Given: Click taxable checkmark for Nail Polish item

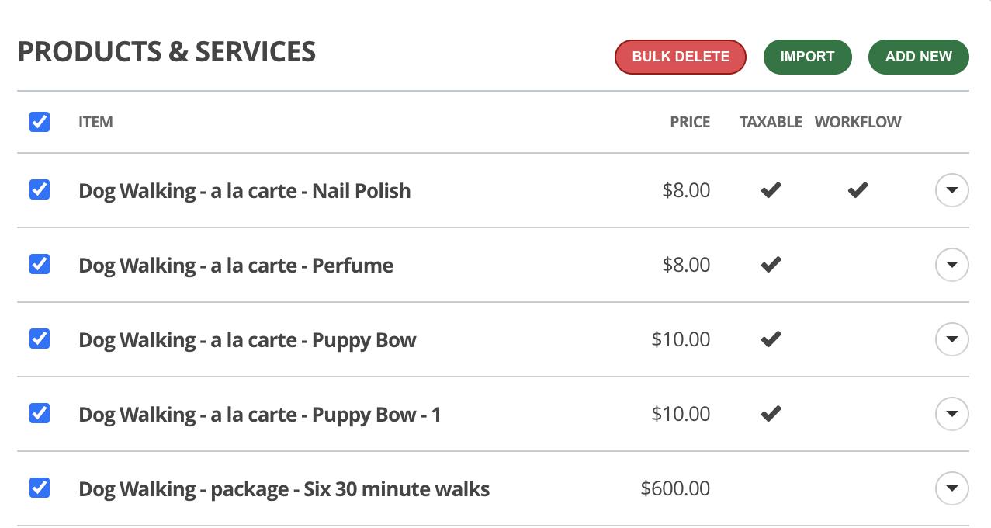Looking at the screenshot, I should [x=771, y=190].
